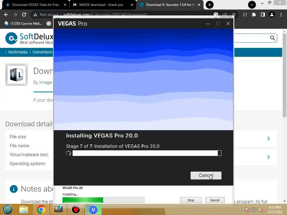The width and height of the screenshot is (287, 215).
Task: Go forward in Chrome
Action: pyautogui.click(x=15, y=15)
